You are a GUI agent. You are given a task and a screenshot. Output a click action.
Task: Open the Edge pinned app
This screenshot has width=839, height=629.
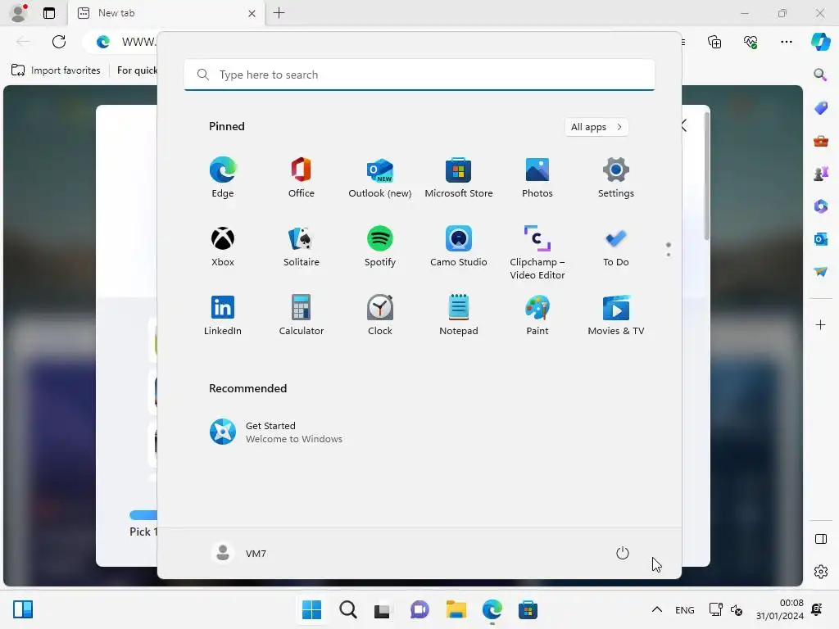(223, 178)
